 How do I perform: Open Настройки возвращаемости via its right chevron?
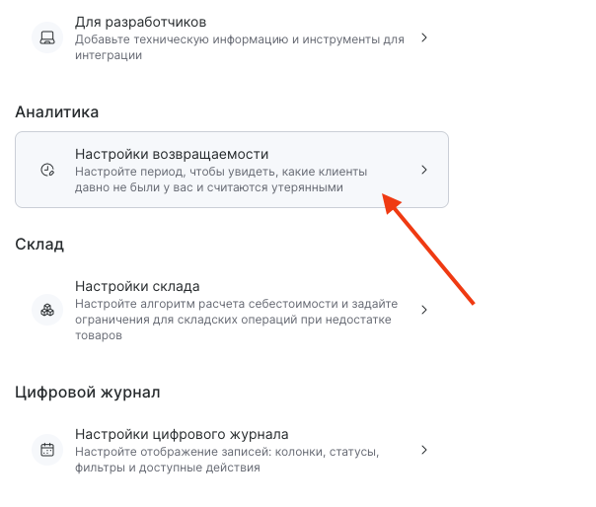(x=423, y=170)
